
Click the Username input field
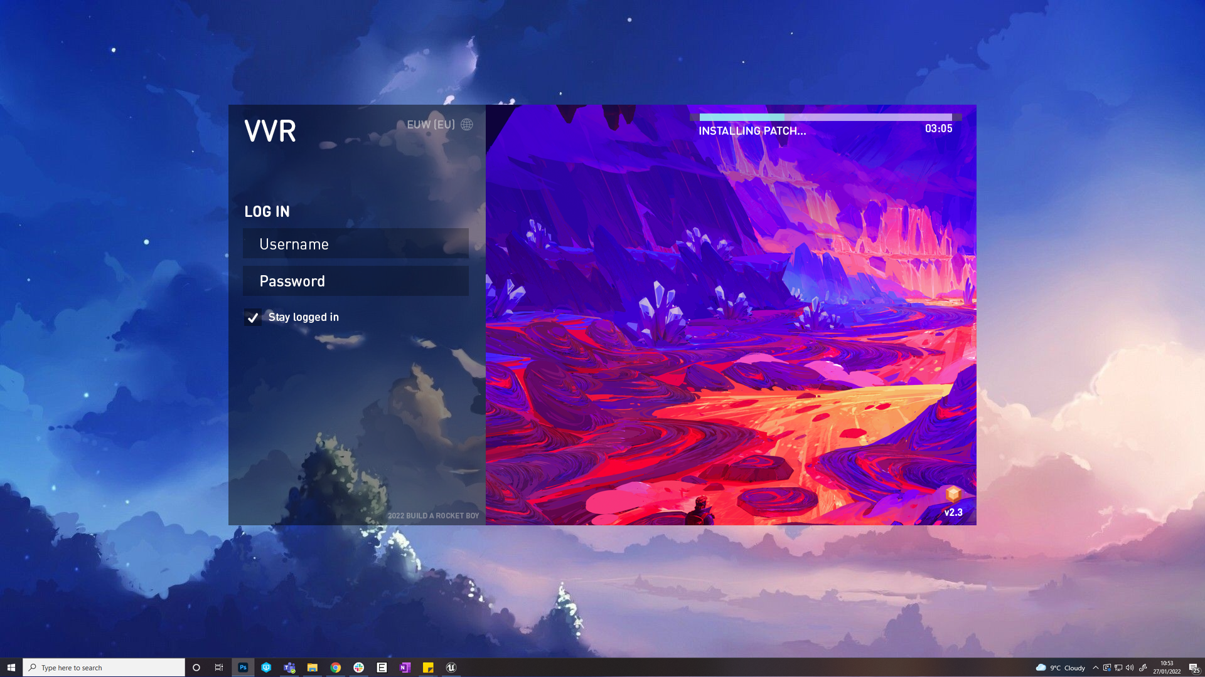click(x=356, y=244)
